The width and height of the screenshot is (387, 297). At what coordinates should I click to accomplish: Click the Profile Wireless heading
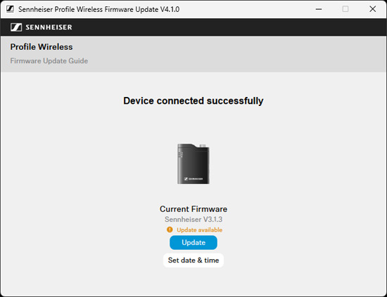point(42,47)
